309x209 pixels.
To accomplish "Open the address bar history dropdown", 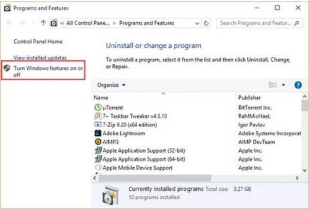I will (x=197, y=23).
